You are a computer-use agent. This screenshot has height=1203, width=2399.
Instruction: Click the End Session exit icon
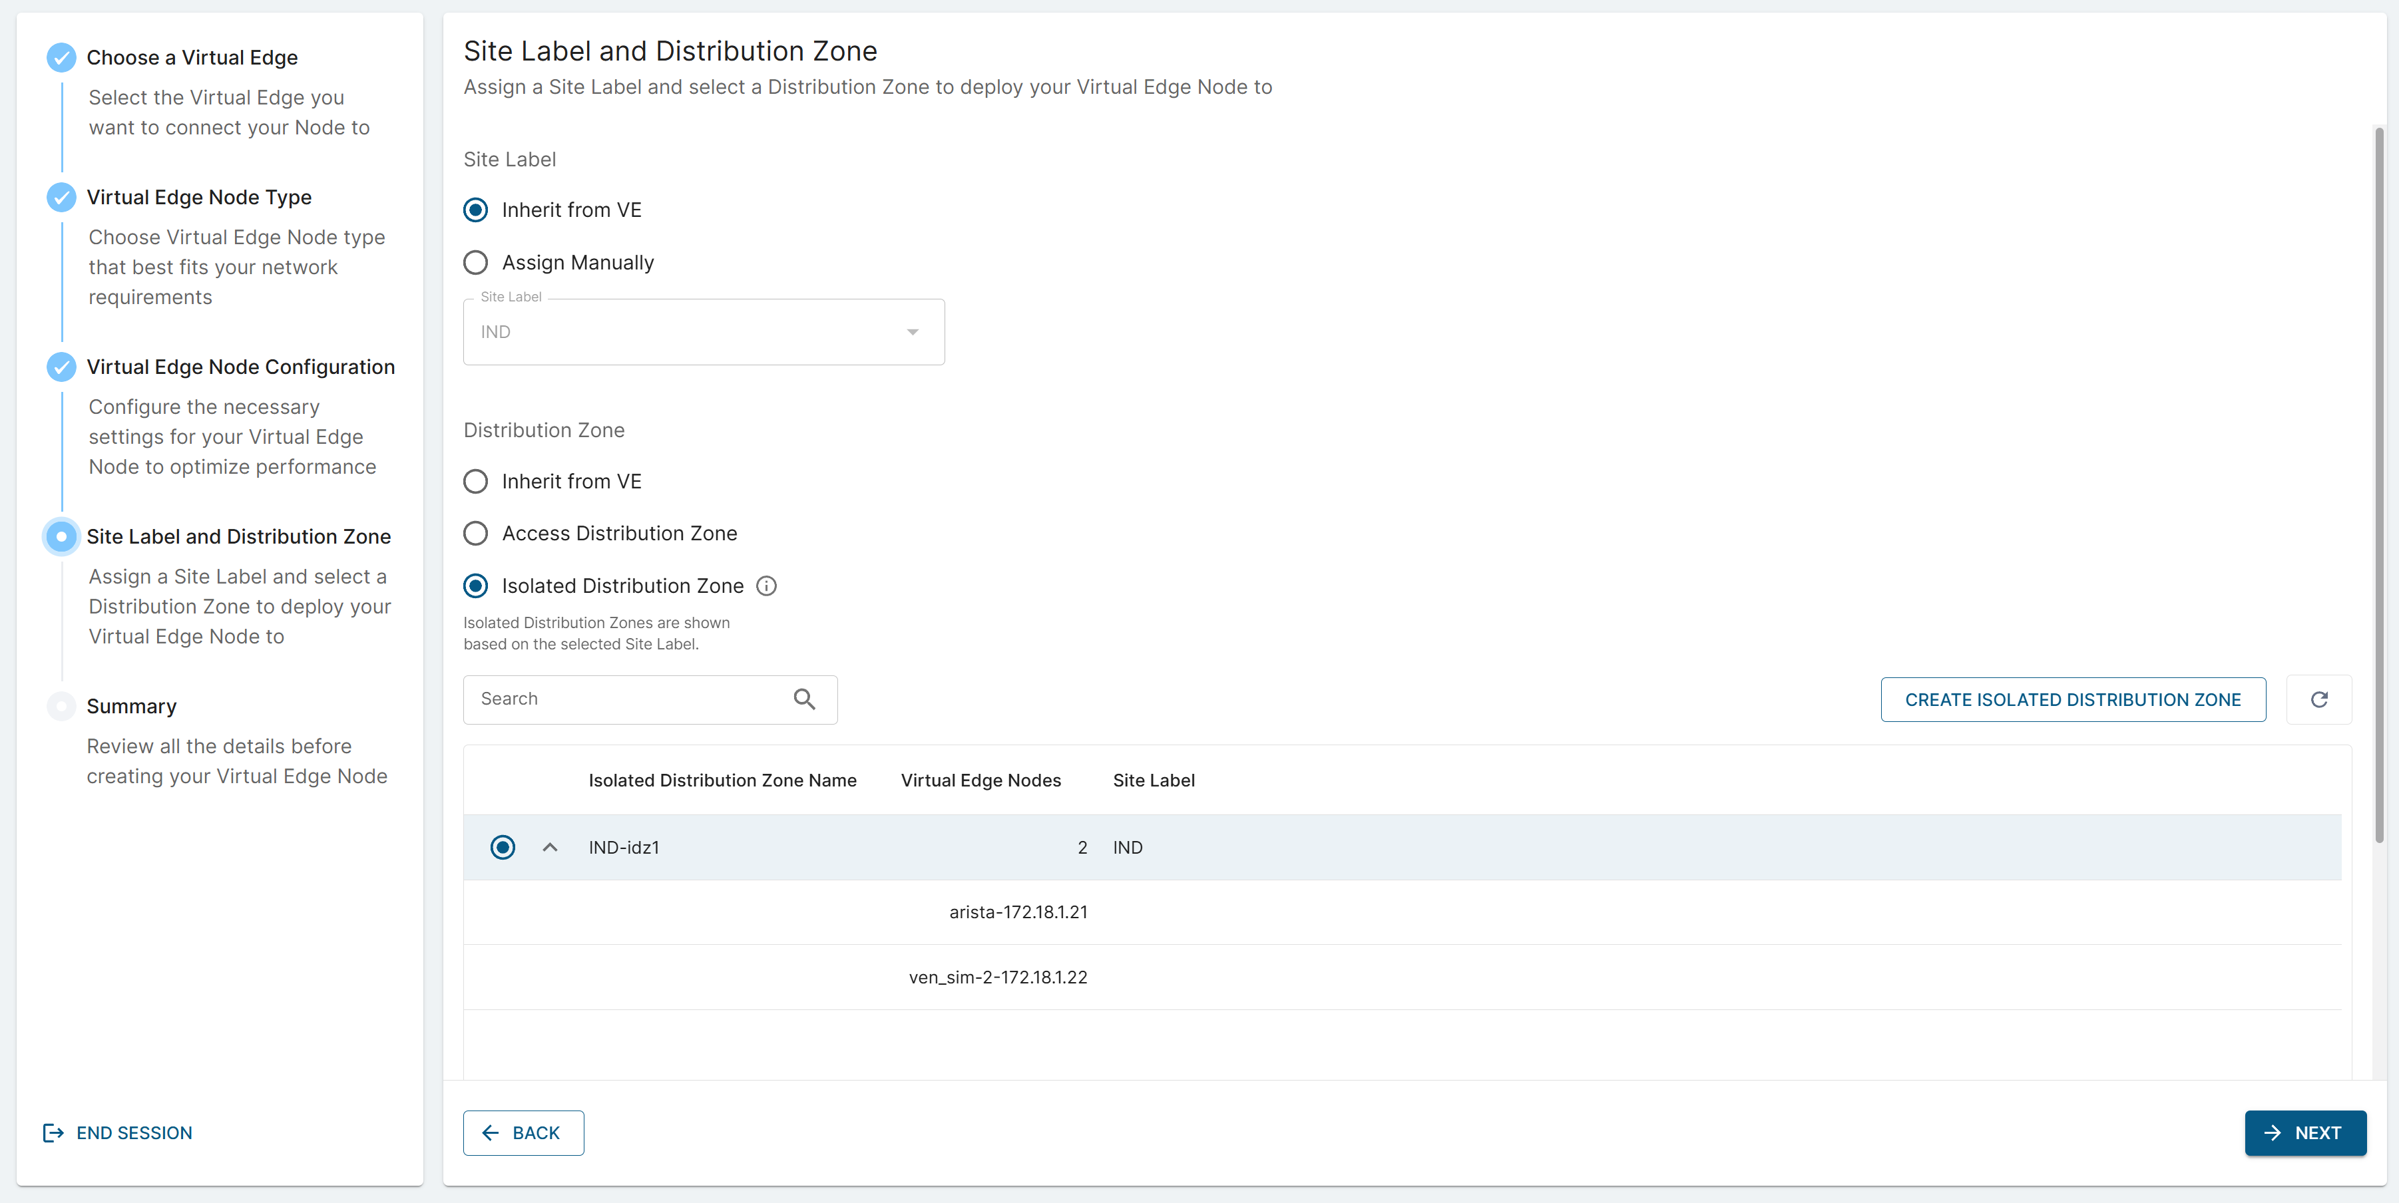point(53,1132)
